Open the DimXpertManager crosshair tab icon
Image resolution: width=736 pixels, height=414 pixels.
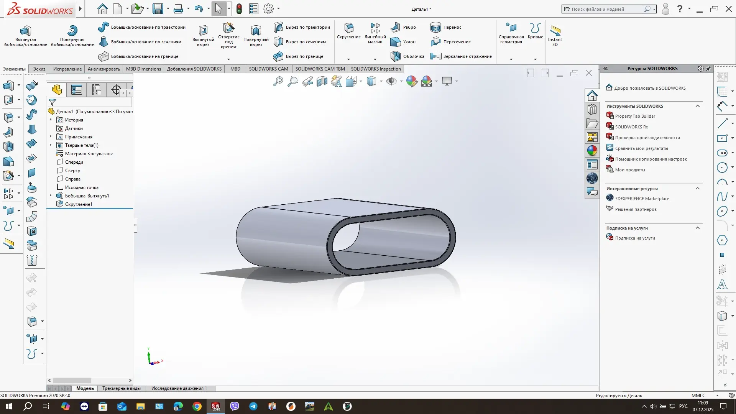(116, 90)
